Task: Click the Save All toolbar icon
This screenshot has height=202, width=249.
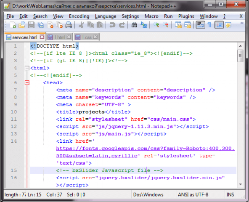Action: click(x=40, y=25)
